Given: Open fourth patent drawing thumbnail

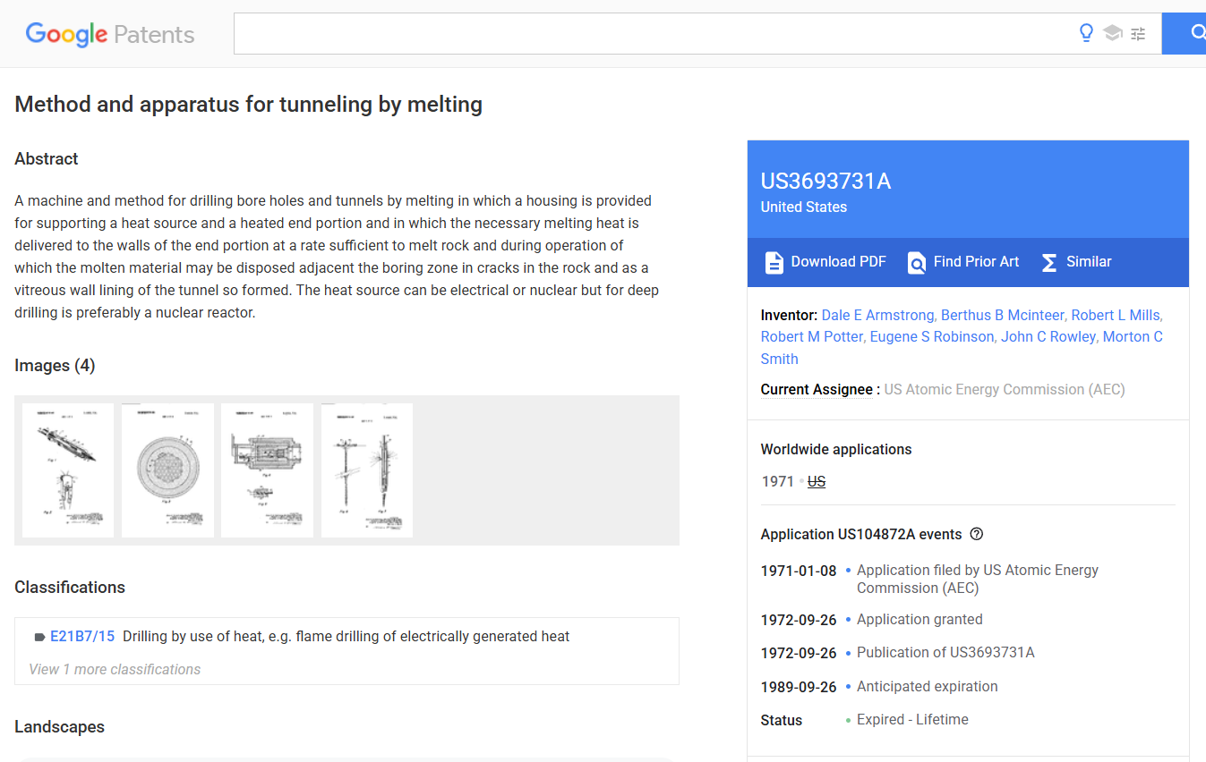Looking at the screenshot, I should coord(367,470).
